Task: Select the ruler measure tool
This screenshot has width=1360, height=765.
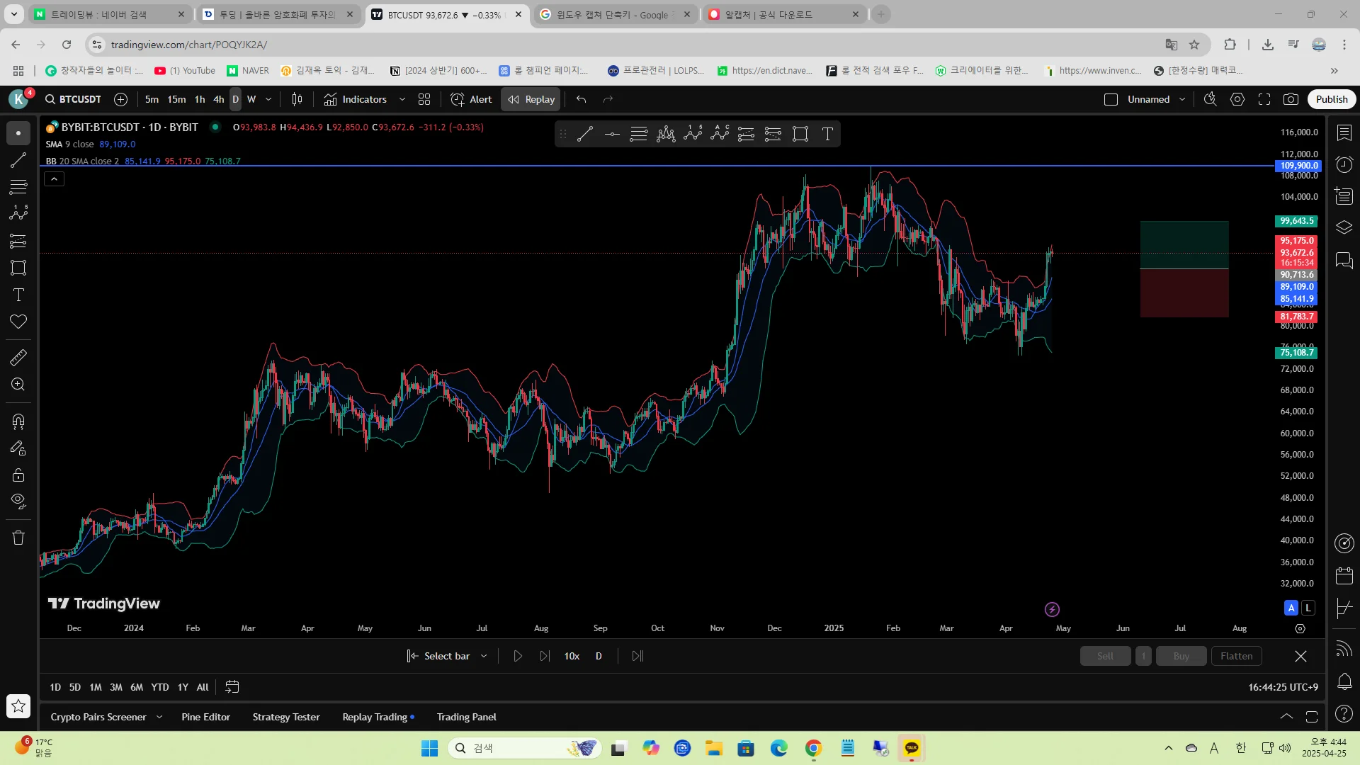Action: click(x=18, y=357)
